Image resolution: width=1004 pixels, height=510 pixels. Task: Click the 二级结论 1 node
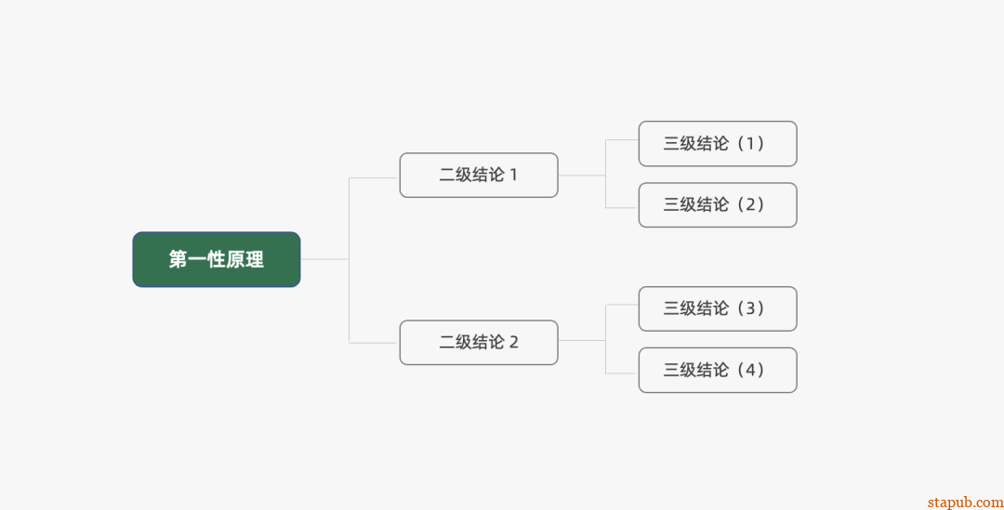click(479, 175)
